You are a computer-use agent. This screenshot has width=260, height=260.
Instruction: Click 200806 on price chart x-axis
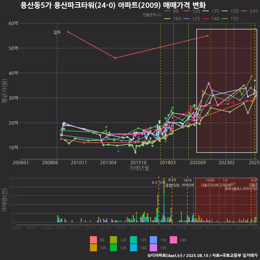[x=50, y=162]
